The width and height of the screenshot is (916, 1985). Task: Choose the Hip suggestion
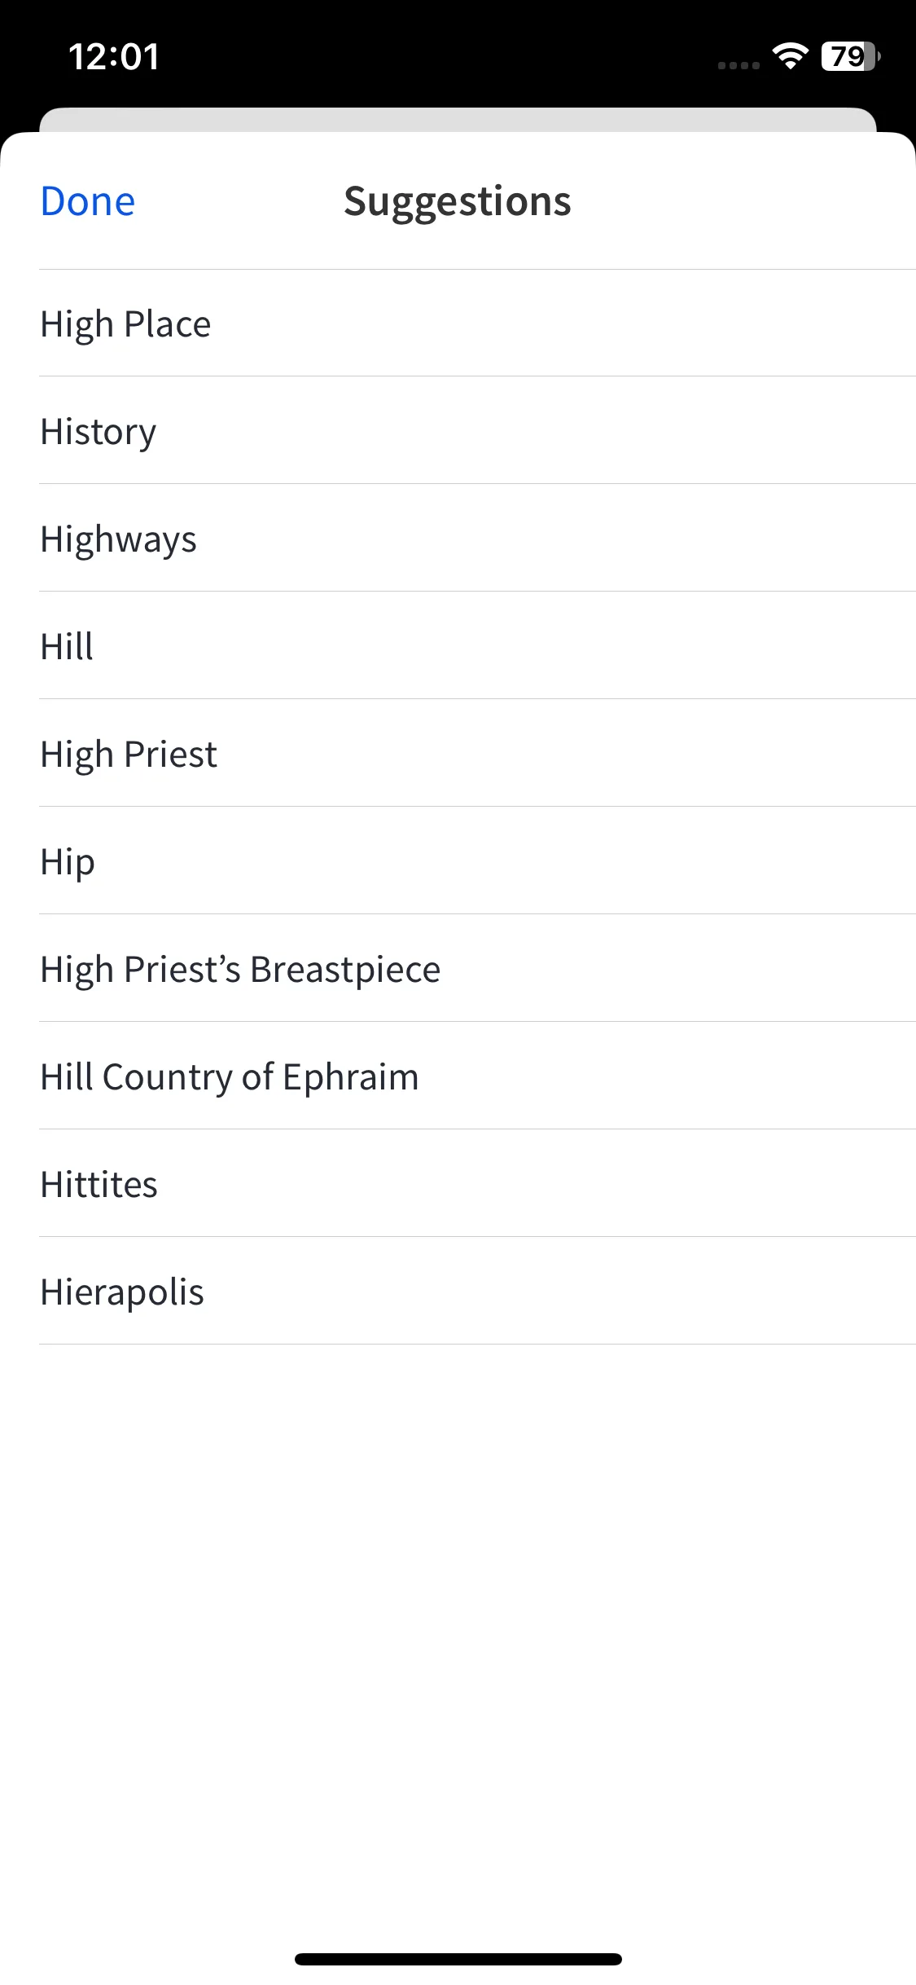pos(477,861)
